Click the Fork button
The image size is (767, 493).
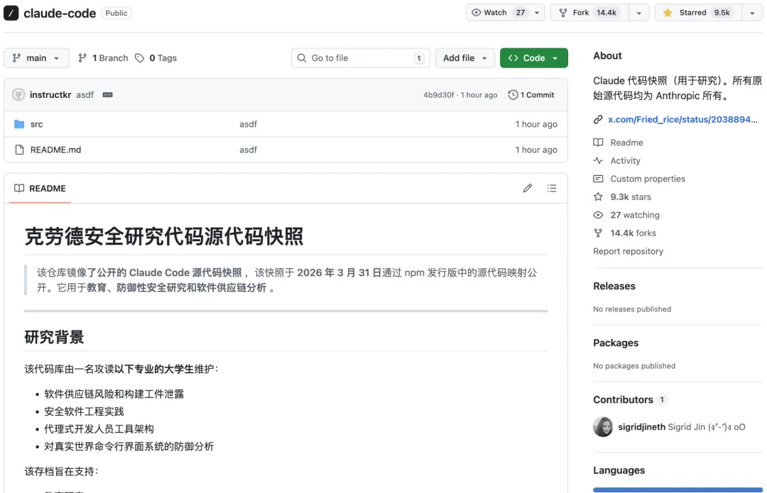click(x=589, y=13)
